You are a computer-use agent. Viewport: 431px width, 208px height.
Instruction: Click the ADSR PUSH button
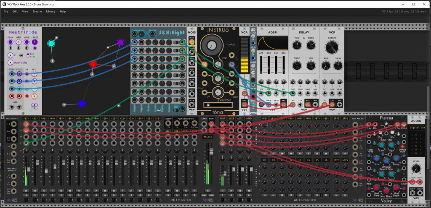pos(261,104)
